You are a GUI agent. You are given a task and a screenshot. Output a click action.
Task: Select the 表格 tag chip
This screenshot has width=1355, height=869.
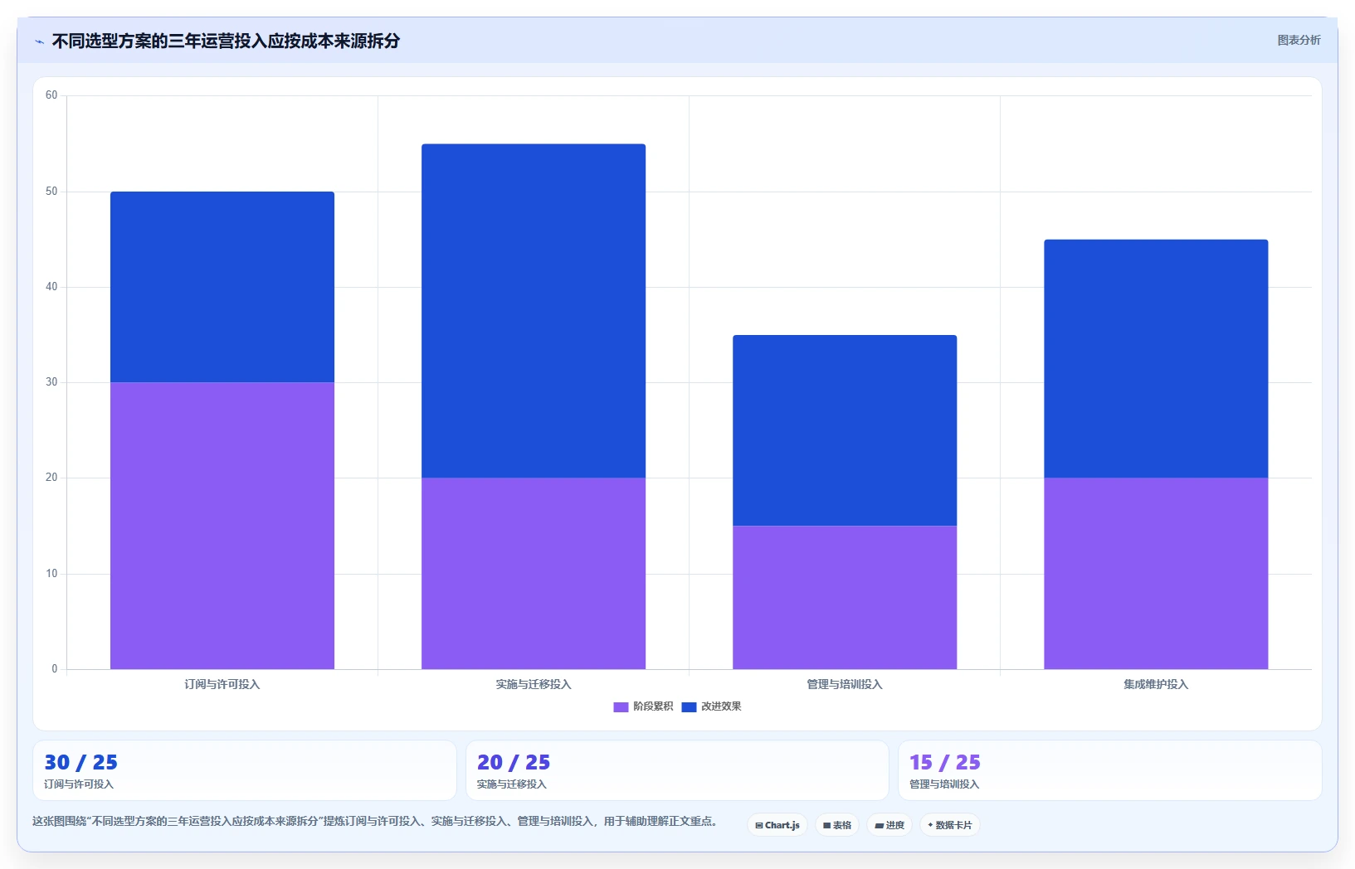tap(837, 825)
